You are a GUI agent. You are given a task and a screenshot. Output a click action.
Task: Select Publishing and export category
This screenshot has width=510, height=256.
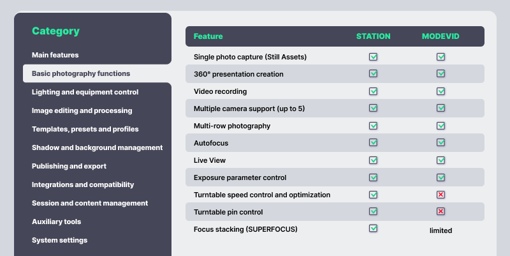pyautogui.click(x=69, y=166)
